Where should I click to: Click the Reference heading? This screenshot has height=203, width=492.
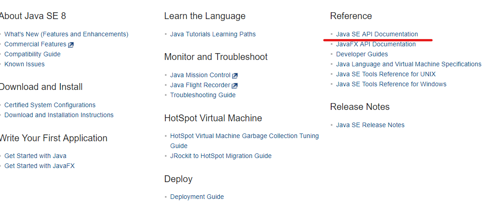click(x=351, y=16)
